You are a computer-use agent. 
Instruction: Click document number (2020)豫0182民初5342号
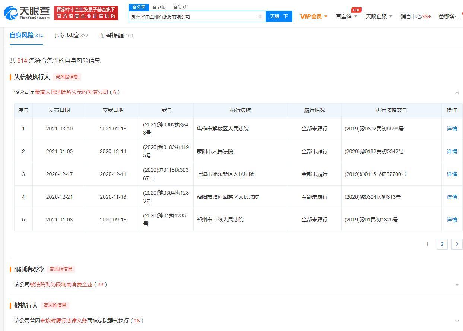[374, 151]
